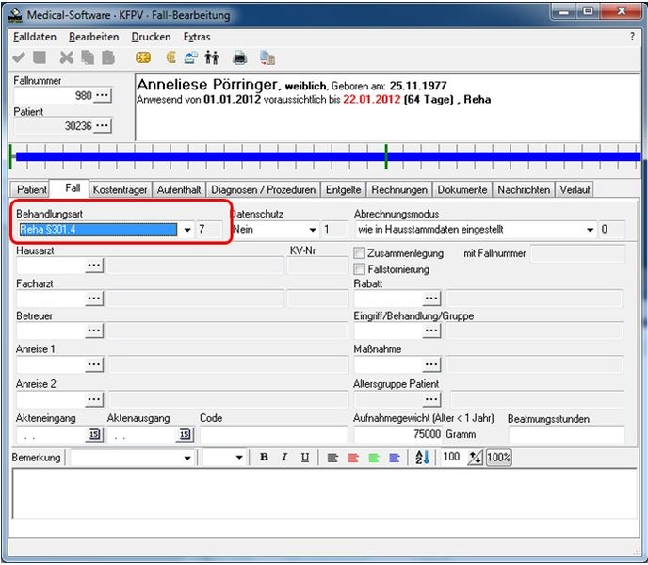Enable the Zusammenlegung checkbox
The image size is (648, 565).
pyautogui.click(x=360, y=252)
